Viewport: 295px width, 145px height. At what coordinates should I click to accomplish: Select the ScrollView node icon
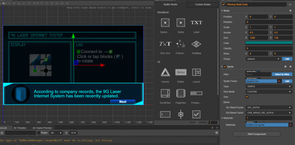tap(165, 93)
